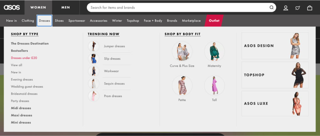
Task: Open the Bestsellers link
Action: point(19,51)
